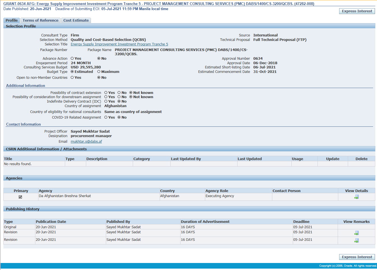Click Technical Proposal value Full Technical Proposal (FTP)
This screenshot has width=377, height=270.
(280, 40)
